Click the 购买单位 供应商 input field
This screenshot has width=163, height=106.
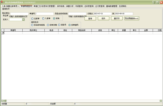(19, 14)
